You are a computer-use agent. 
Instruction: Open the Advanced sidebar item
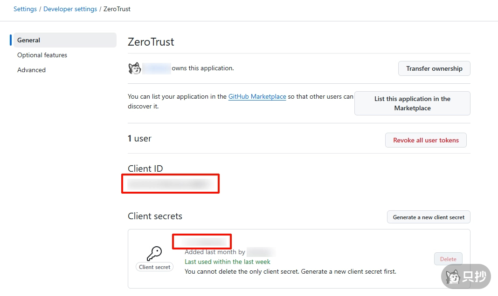(x=31, y=70)
